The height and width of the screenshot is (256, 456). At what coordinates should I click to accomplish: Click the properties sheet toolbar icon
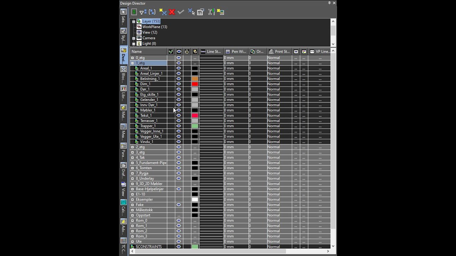click(x=200, y=12)
